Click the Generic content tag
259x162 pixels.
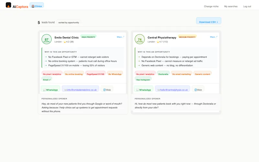[203, 74]
